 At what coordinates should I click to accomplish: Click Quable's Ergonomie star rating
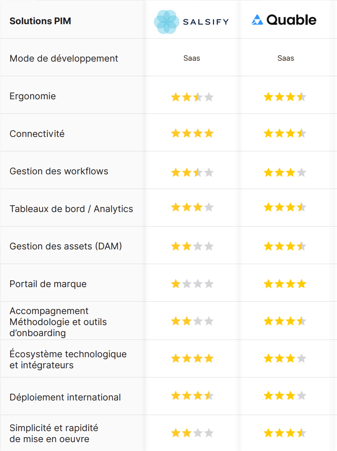(x=285, y=97)
